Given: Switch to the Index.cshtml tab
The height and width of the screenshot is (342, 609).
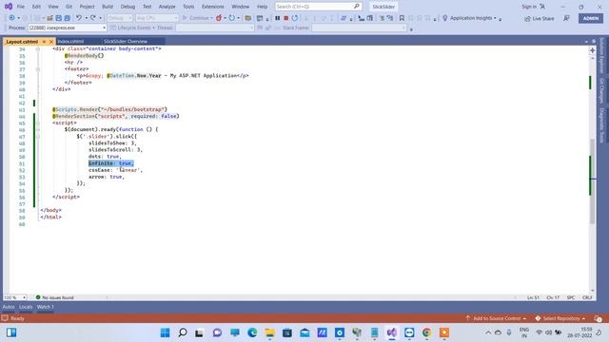Looking at the screenshot, I should (70, 41).
